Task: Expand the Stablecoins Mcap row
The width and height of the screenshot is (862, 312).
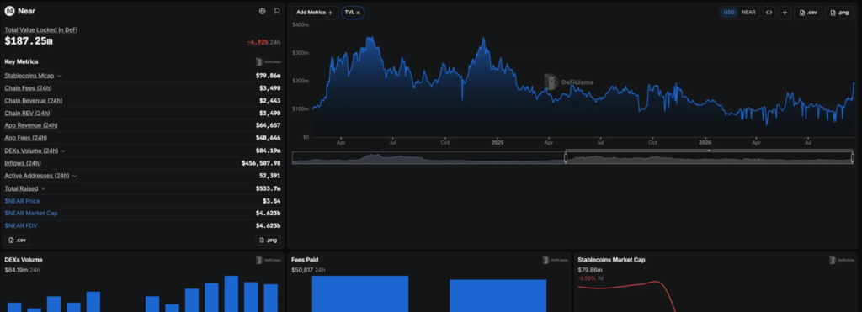Action: coord(60,76)
